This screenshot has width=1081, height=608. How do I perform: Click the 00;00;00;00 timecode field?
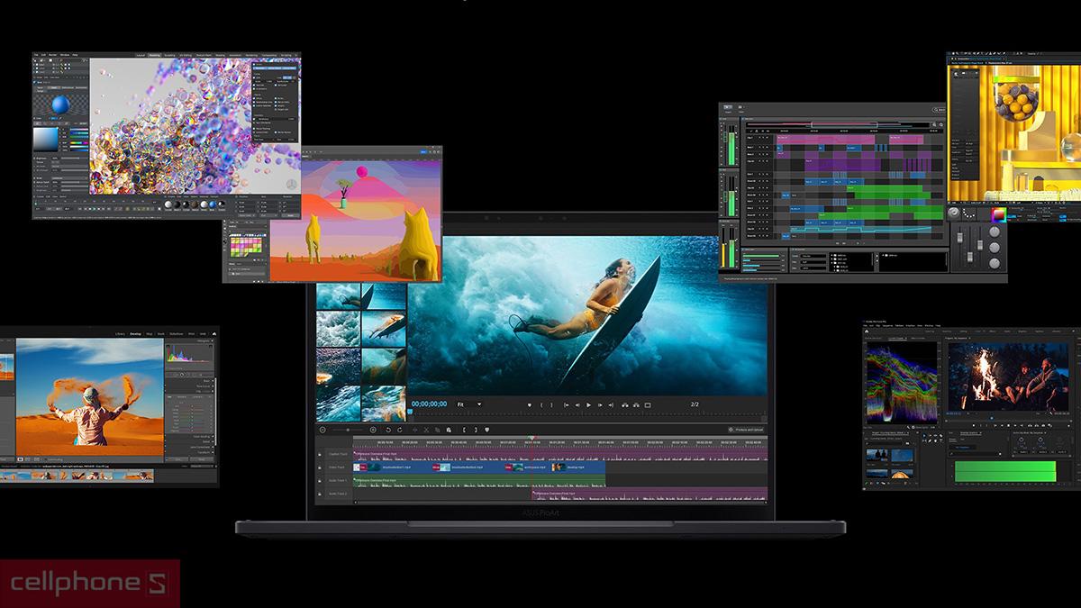click(429, 404)
